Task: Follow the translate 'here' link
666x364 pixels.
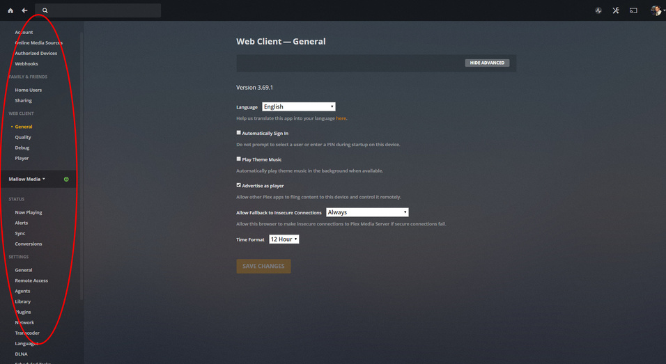Action: click(341, 118)
